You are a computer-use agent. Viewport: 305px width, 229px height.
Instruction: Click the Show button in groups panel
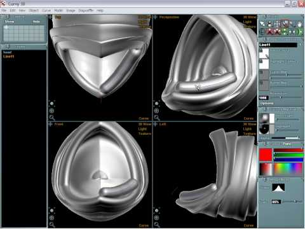(x=10, y=22)
